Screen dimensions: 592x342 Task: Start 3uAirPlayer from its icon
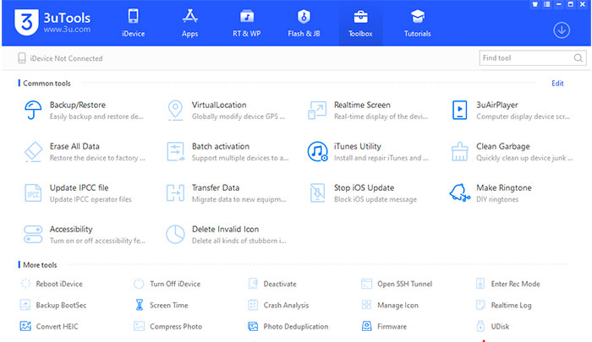459,110
